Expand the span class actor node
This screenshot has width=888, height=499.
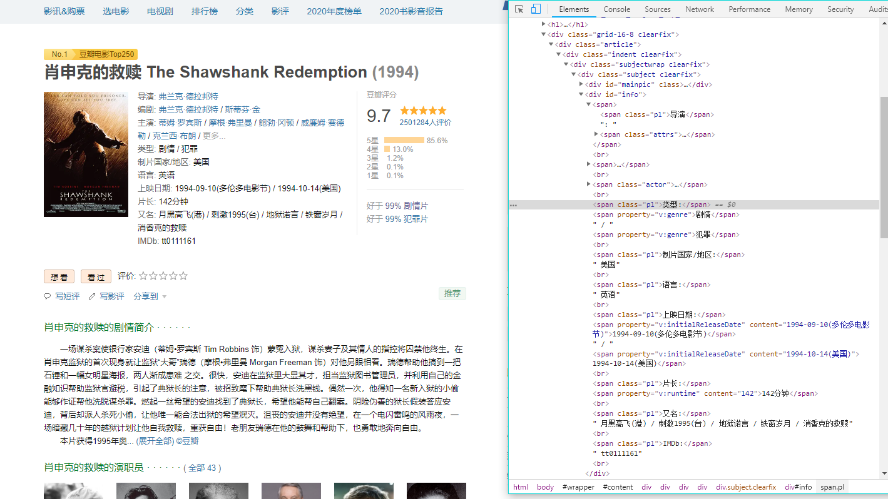(589, 184)
